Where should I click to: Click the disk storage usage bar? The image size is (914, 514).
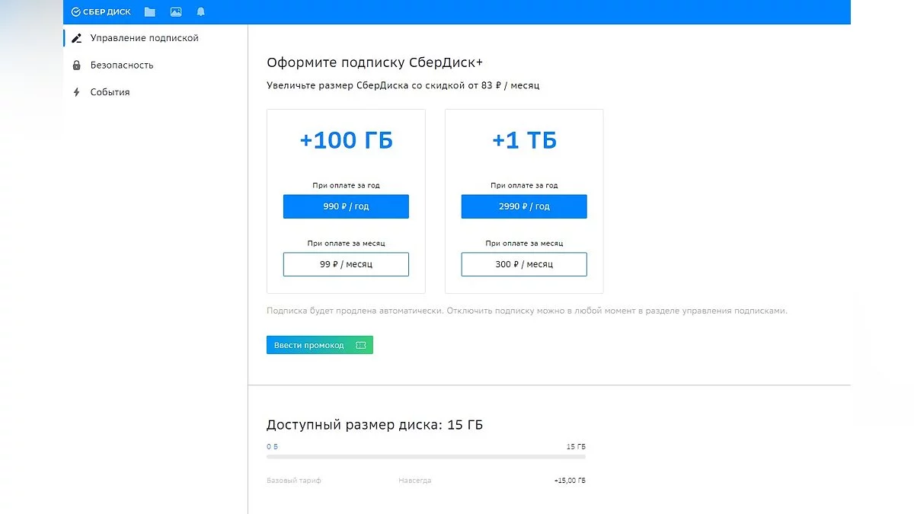[426, 457]
